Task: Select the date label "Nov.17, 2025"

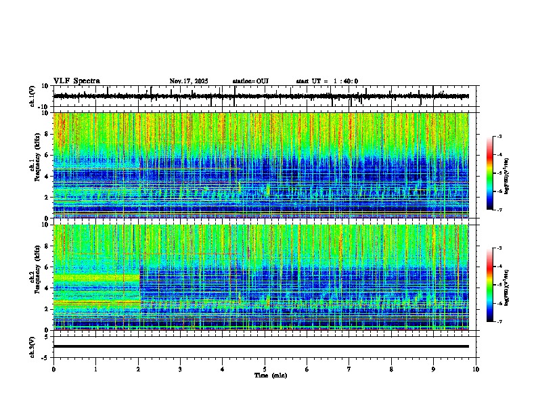Action: click(189, 81)
